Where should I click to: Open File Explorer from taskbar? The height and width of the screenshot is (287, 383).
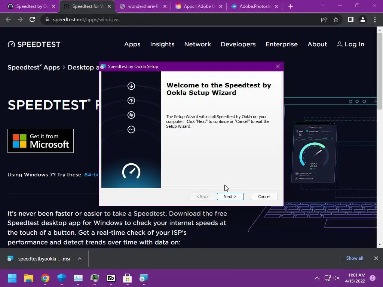pos(28,278)
